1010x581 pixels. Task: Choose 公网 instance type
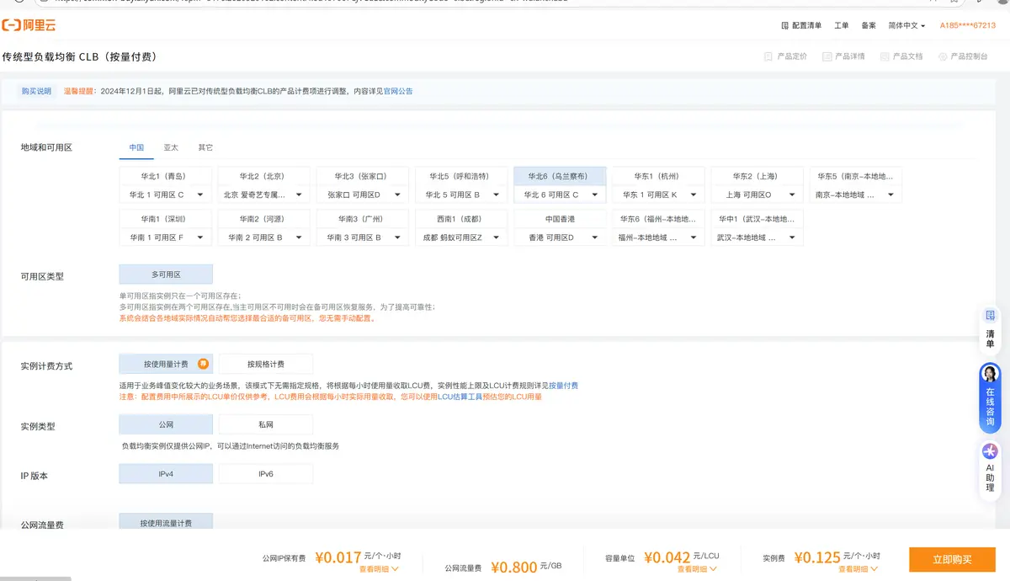[x=166, y=424]
